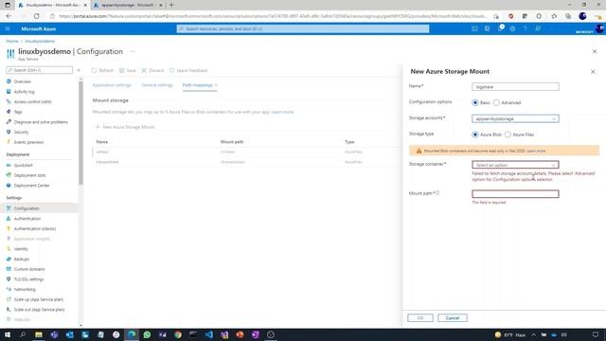This screenshot has height=341, width=606.
Task: Click the Identity key icon
Action: coord(9,248)
